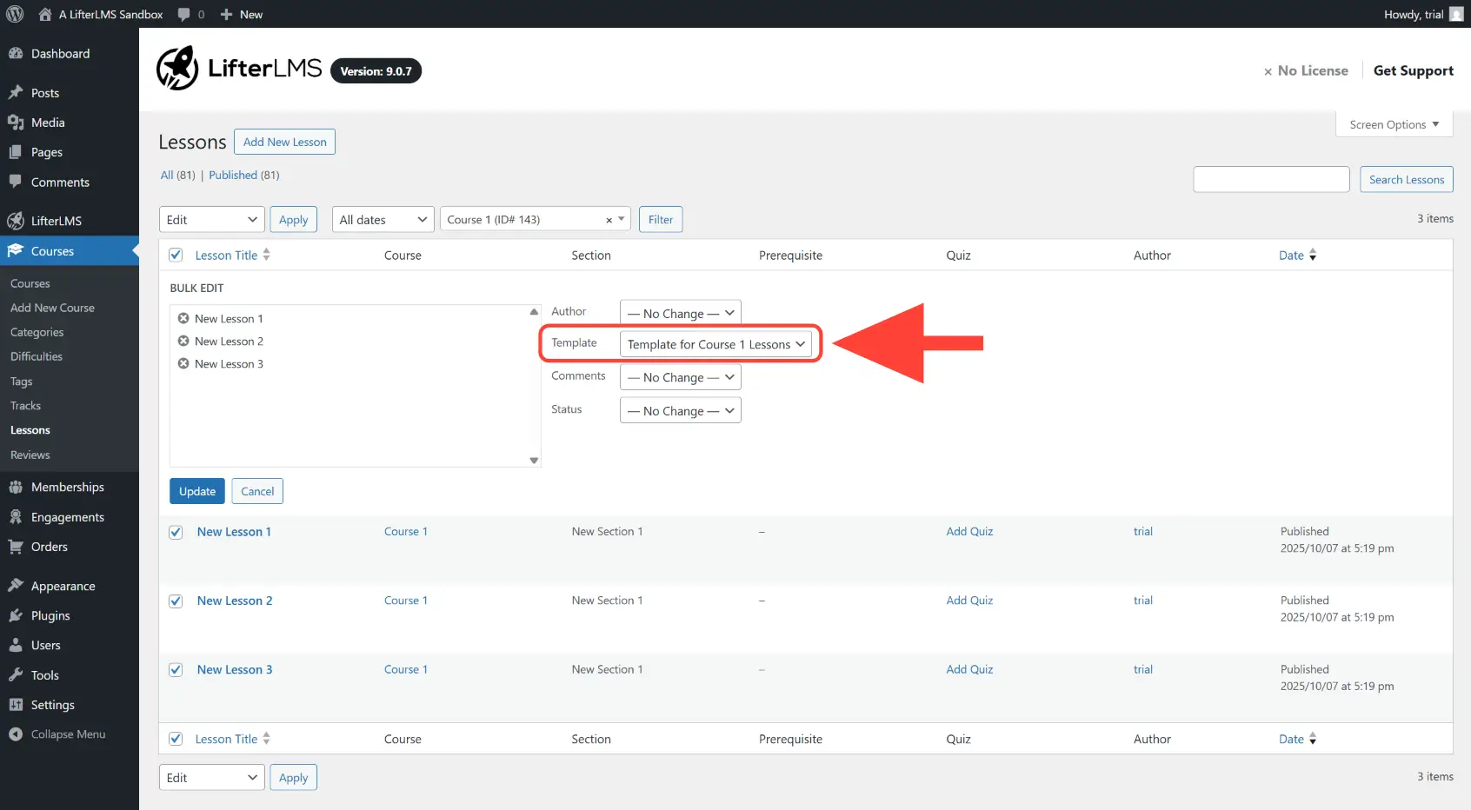Click the WordPress logo icon
The width and height of the screenshot is (1471, 810).
point(15,14)
